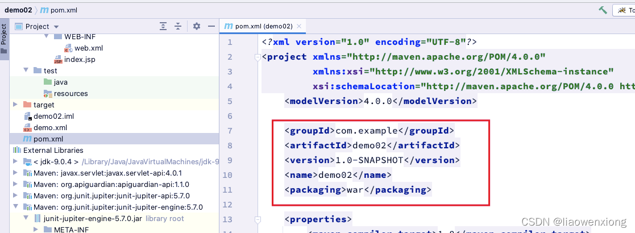Collapse junit-jupiter-engine-5.7.0.jar node
This screenshot has width=635, height=233.
(26, 218)
